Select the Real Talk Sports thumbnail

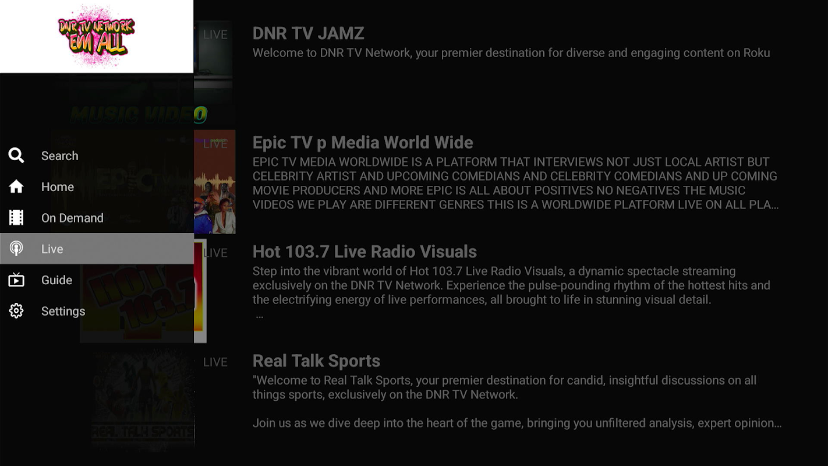143,400
